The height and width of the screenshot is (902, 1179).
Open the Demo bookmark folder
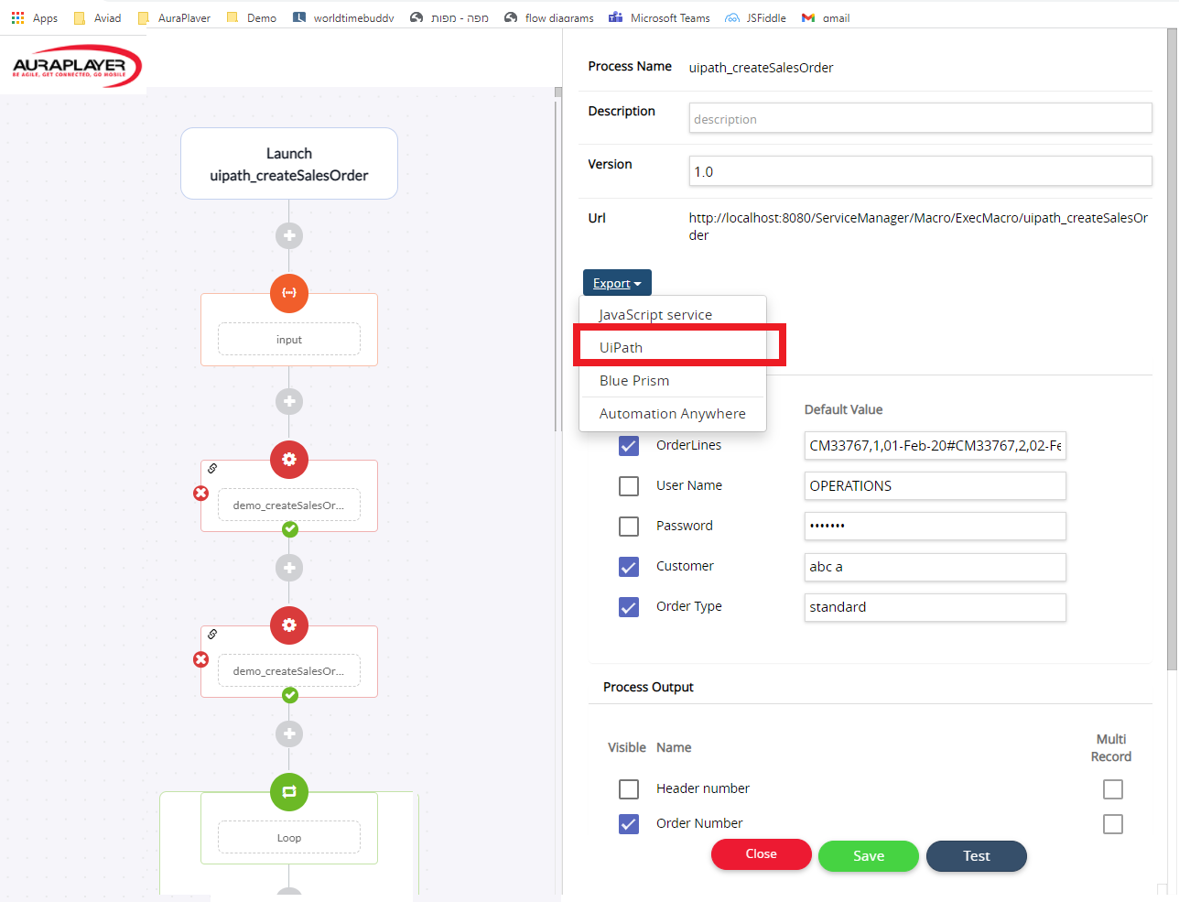click(252, 17)
